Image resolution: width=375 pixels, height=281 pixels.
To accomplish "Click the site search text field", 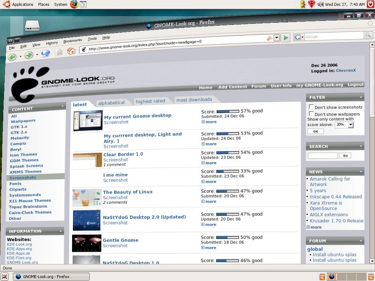I will point(323,156).
